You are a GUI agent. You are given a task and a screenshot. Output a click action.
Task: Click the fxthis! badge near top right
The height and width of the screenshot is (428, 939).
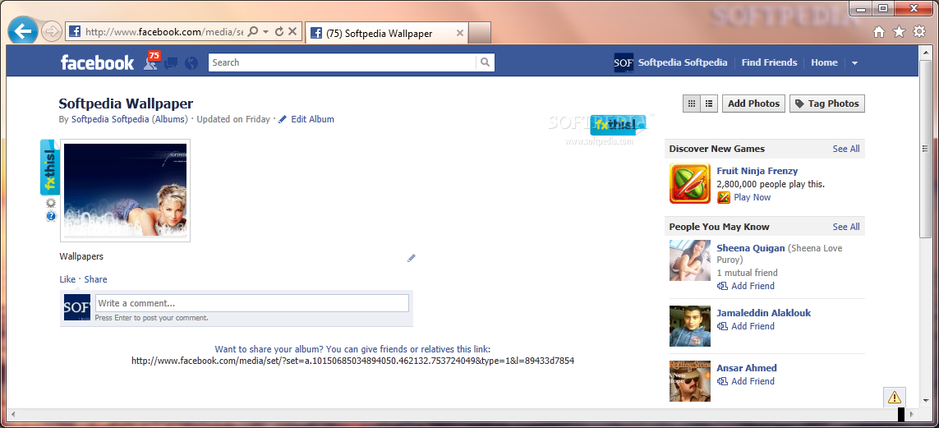pos(618,125)
